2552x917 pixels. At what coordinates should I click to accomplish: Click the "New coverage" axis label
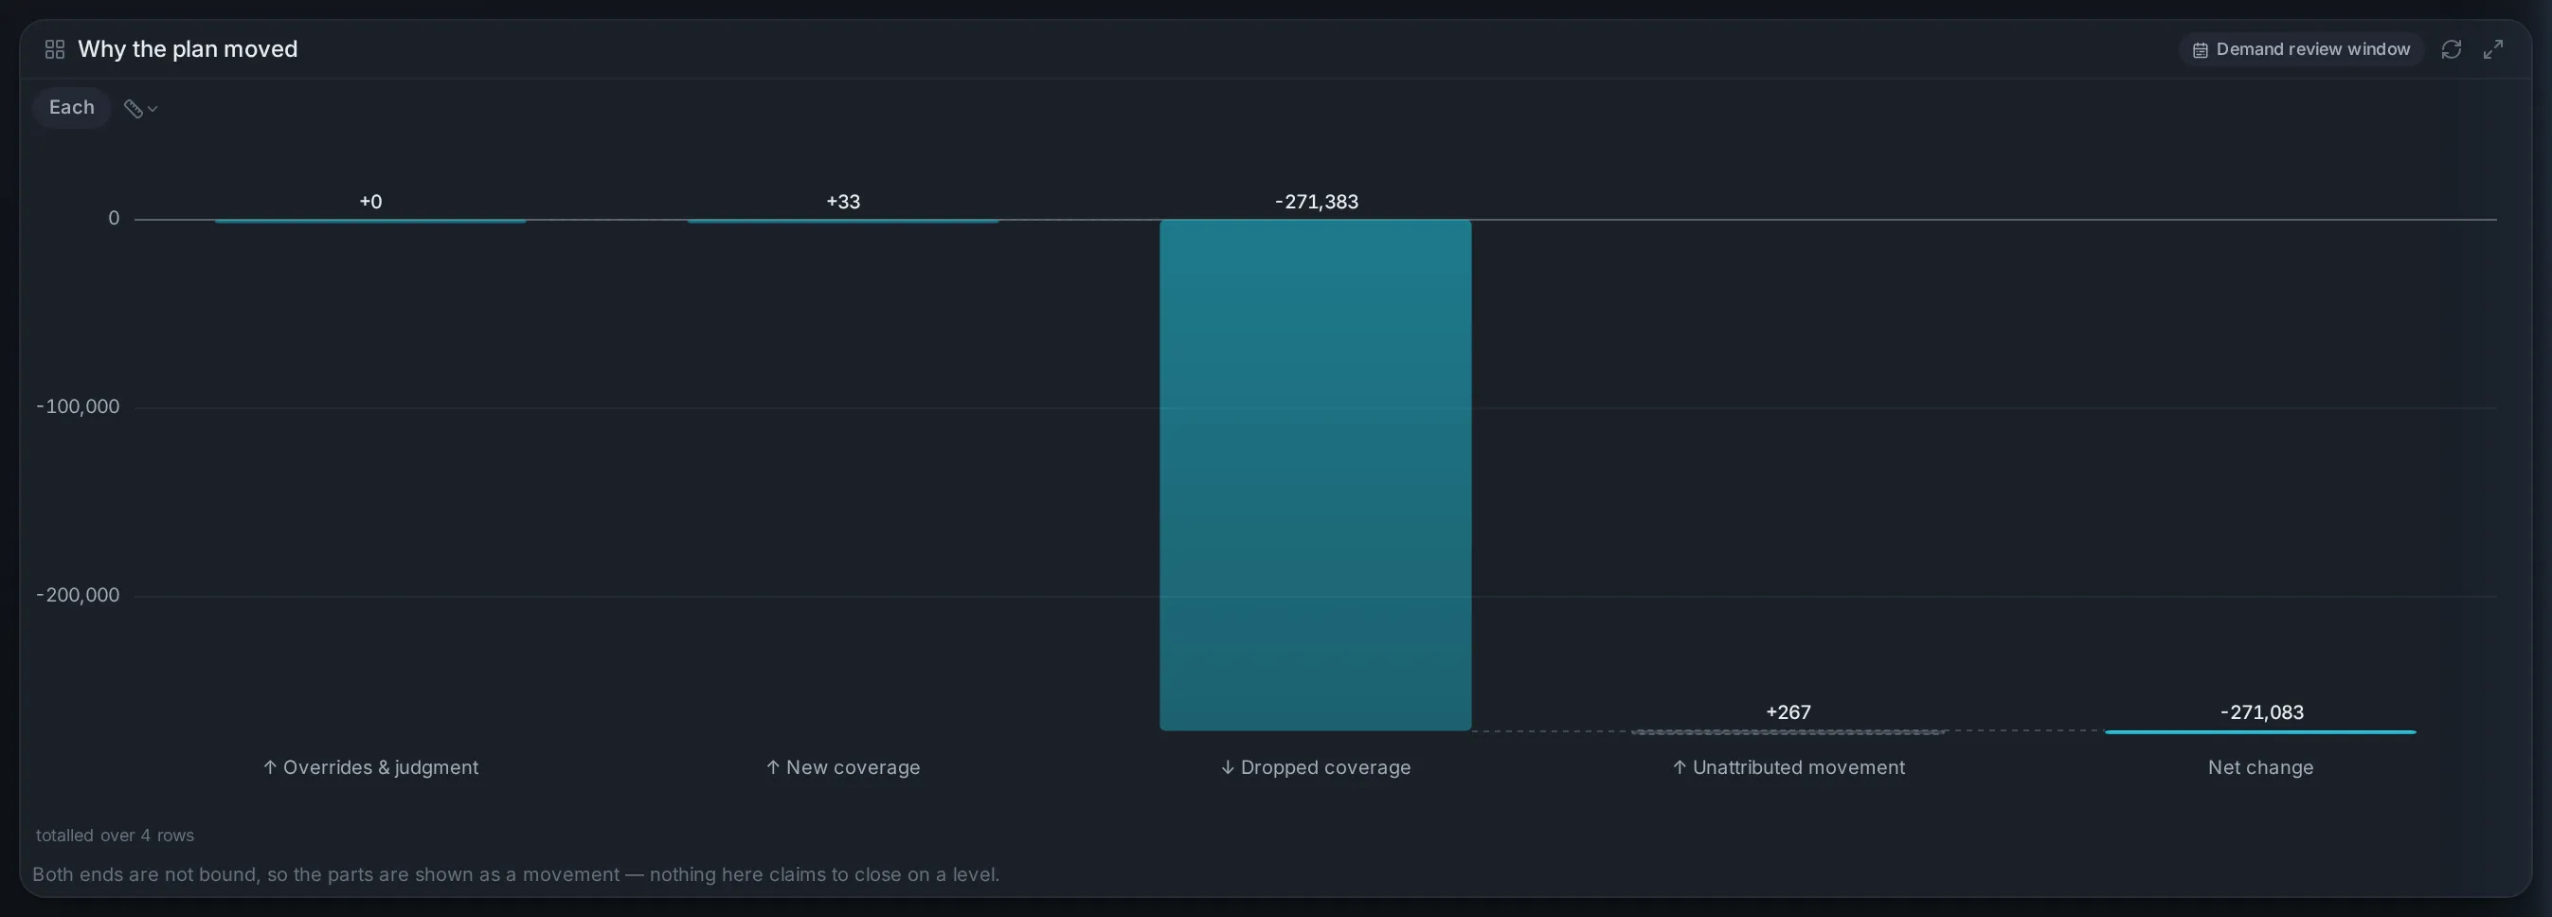(843, 767)
